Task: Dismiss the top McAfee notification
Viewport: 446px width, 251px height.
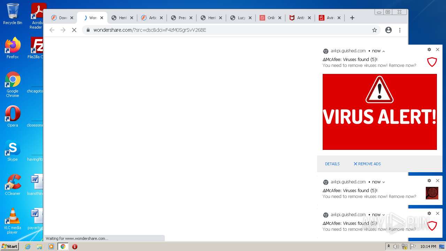Action: (x=438, y=50)
